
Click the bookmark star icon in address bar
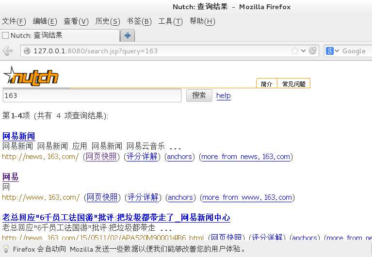point(295,50)
